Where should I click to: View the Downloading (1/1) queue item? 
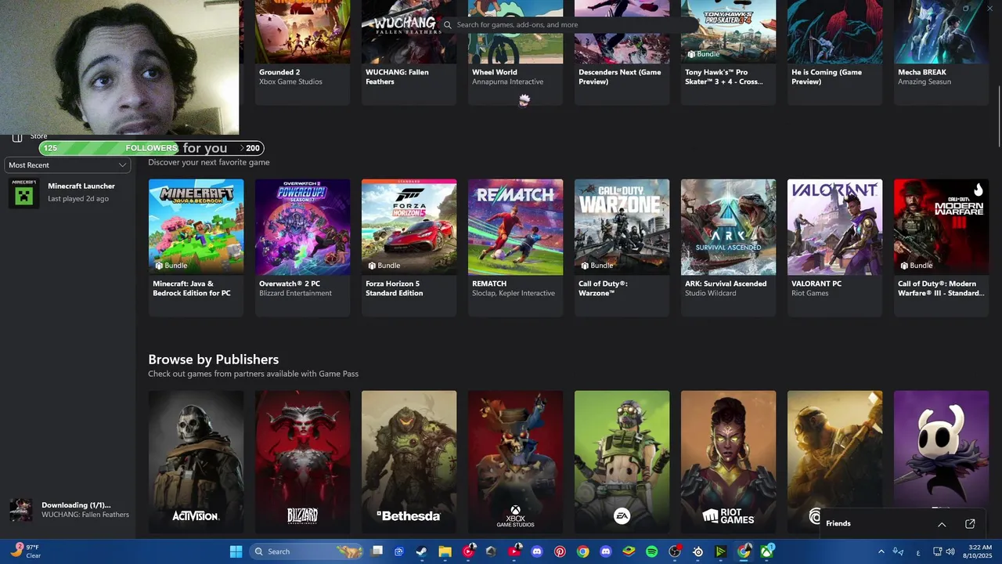tap(69, 510)
